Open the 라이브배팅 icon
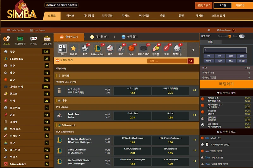 [x=20, y=39]
